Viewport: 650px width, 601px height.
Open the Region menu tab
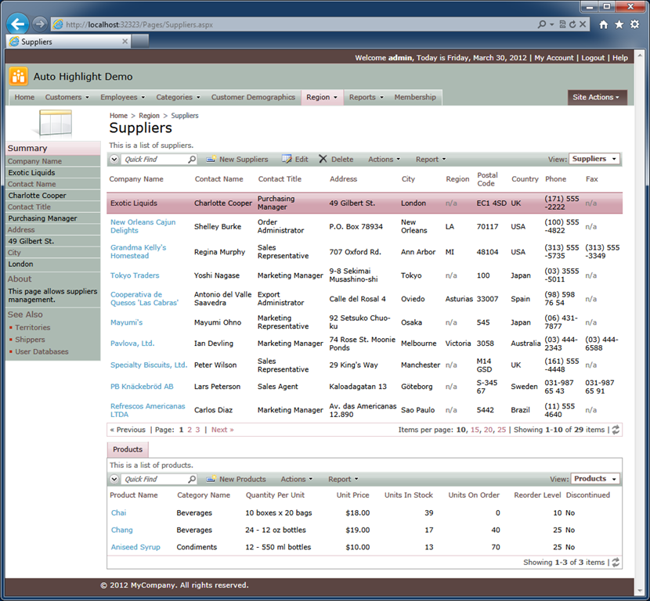[322, 97]
